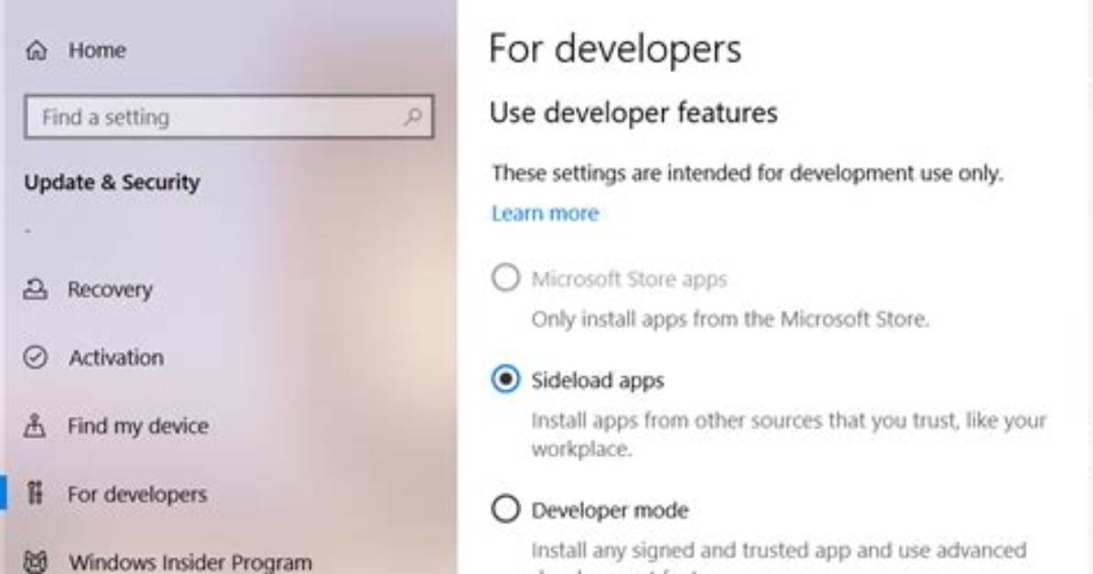Click the Recovery icon in sidebar
This screenshot has height=574, width=1093.
tap(36, 289)
